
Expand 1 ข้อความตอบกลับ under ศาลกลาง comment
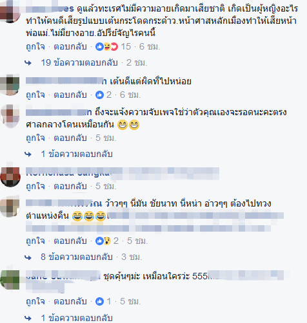coord(77,154)
